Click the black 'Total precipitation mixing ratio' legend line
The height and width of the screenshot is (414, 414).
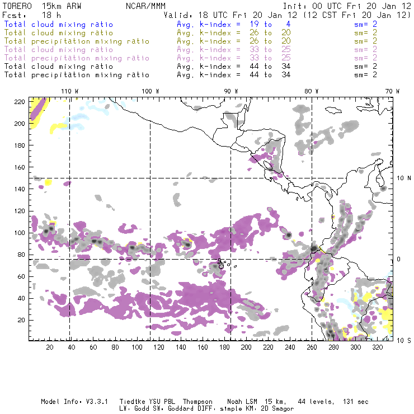77,75
